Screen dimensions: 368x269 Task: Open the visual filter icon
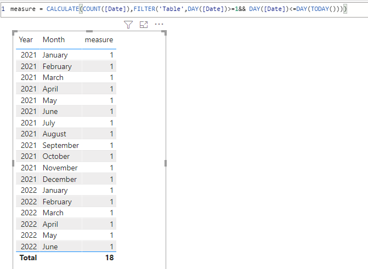coord(128,25)
